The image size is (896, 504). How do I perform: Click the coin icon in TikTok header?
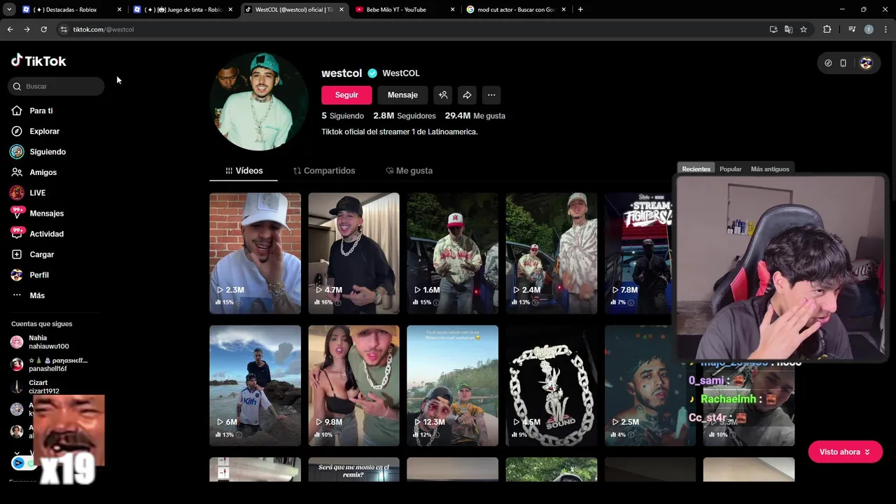[828, 63]
